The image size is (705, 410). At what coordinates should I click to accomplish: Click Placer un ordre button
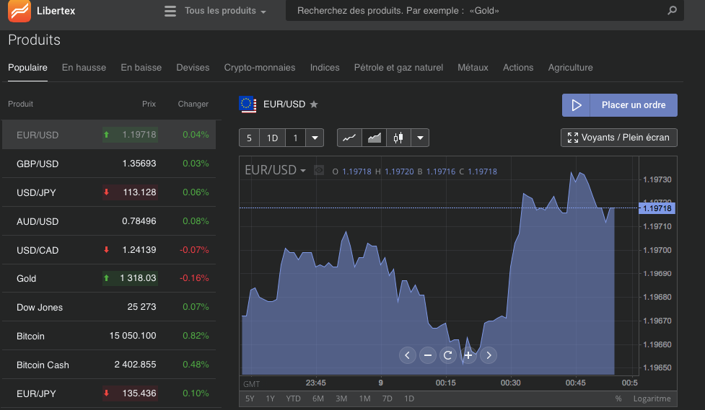[620, 105]
